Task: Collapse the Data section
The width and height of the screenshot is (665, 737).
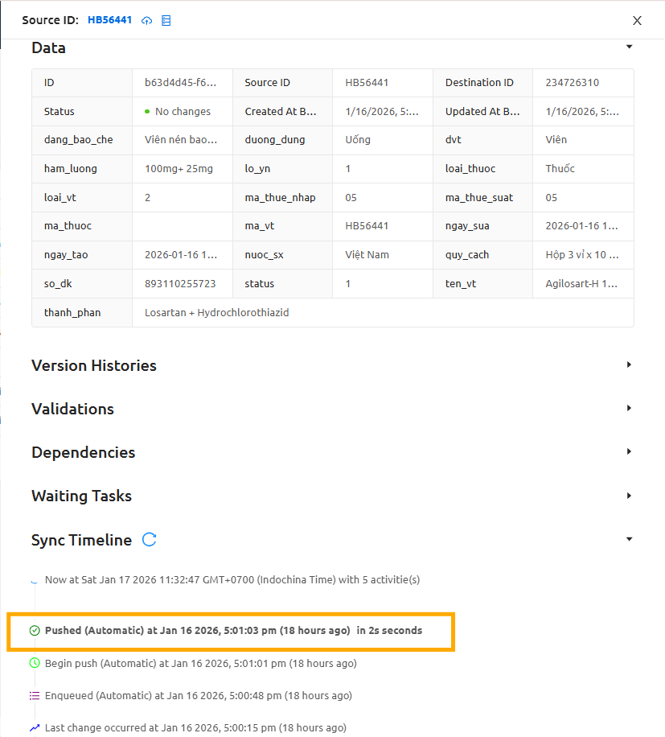Action: pyautogui.click(x=630, y=47)
